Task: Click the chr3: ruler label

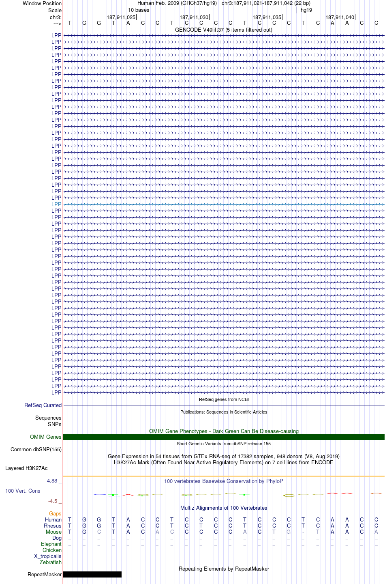Action: [56, 17]
